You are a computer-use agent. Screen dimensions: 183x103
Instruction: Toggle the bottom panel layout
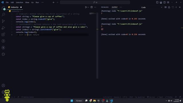[161, 2]
